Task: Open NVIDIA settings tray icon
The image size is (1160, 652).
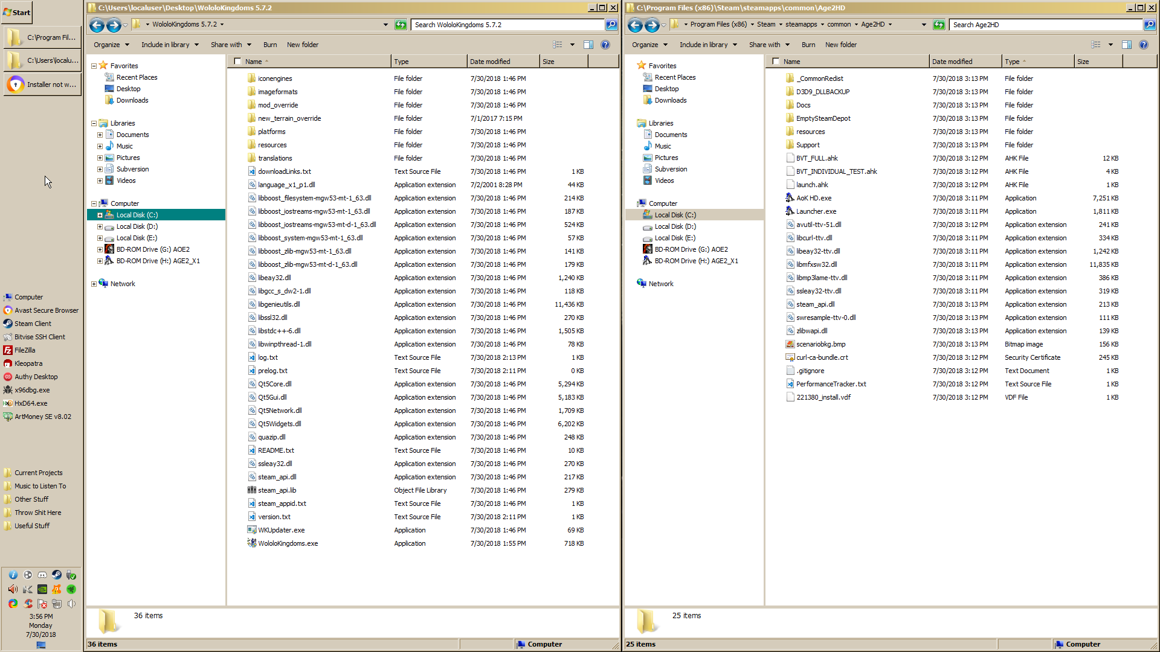Action: click(42, 590)
